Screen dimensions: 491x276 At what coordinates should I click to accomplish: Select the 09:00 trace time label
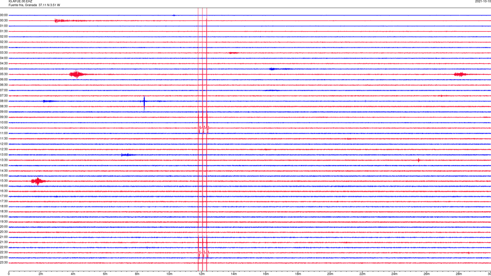pos(4,112)
